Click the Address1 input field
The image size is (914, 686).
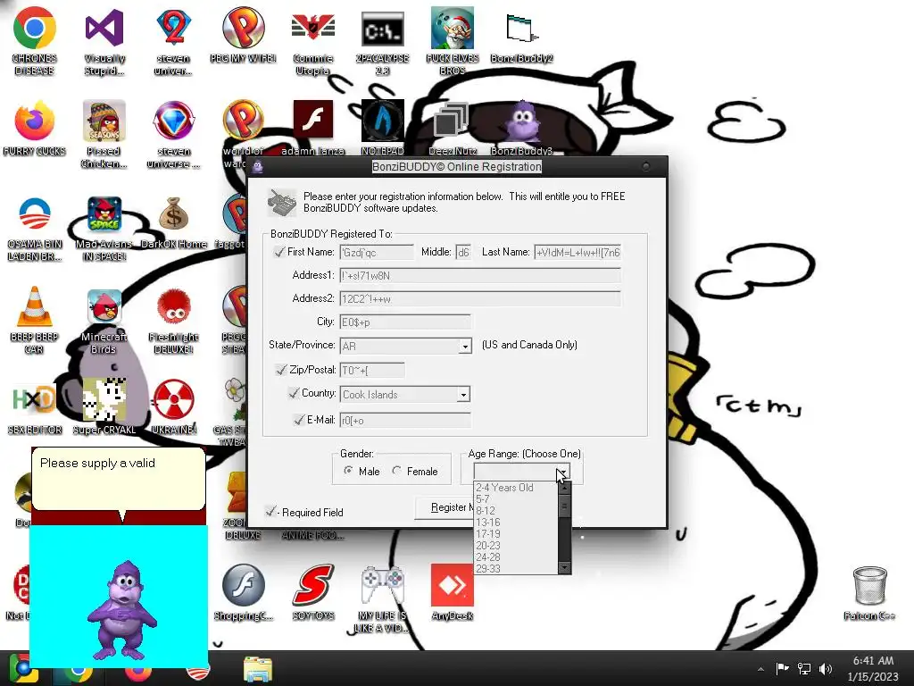point(480,275)
